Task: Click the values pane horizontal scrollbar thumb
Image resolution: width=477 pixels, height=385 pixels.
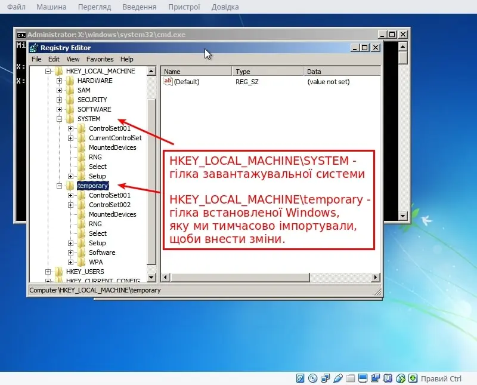Action: (x=240, y=277)
